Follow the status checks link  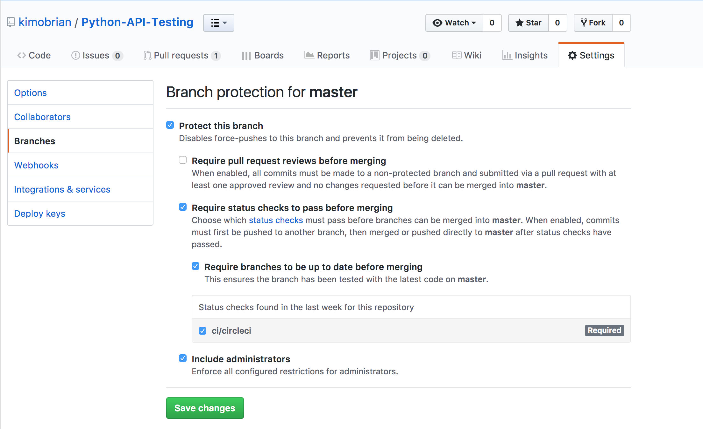click(276, 220)
